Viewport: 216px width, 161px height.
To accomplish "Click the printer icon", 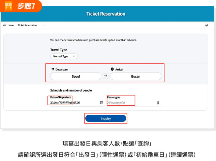I will pos(207,25).
